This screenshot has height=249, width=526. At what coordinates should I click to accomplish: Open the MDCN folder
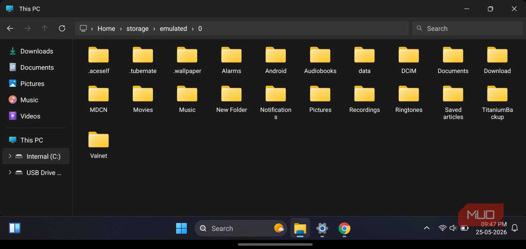[x=99, y=99]
